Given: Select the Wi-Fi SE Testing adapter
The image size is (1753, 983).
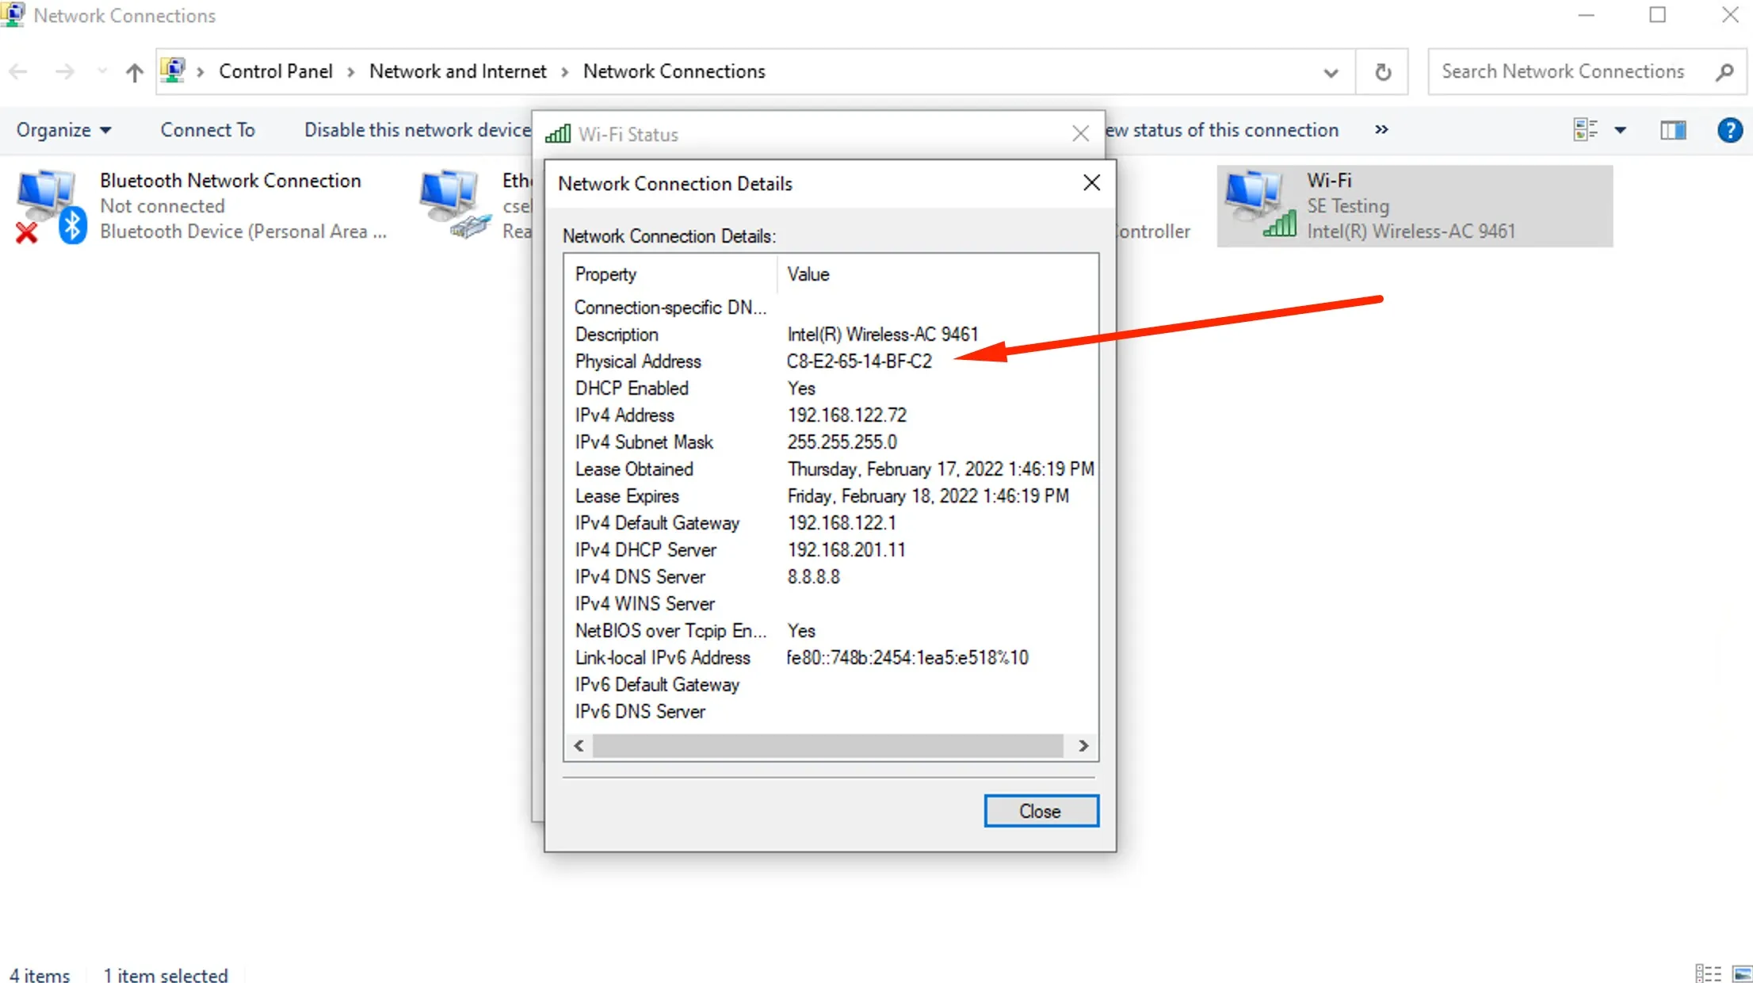Looking at the screenshot, I should tap(1415, 206).
